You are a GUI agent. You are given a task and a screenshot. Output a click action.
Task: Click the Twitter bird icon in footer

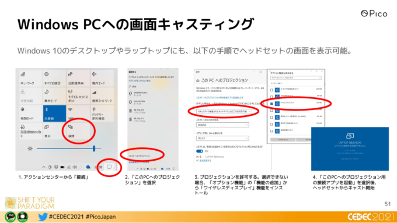pos(43,217)
